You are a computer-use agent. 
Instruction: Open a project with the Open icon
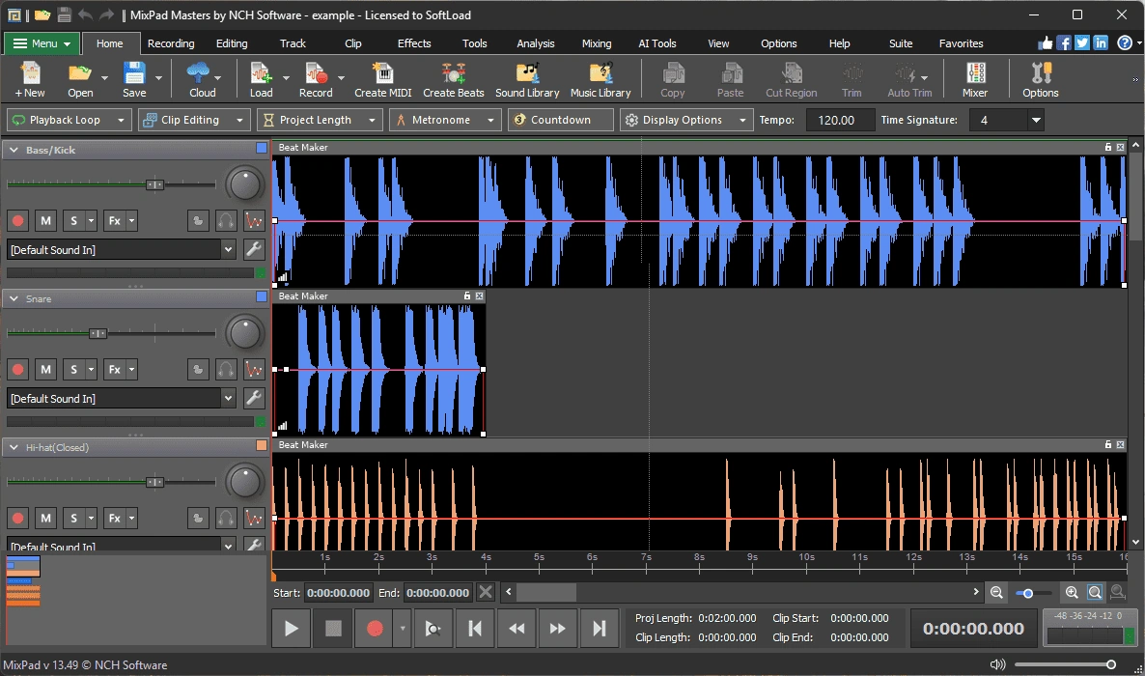tap(79, 79)
